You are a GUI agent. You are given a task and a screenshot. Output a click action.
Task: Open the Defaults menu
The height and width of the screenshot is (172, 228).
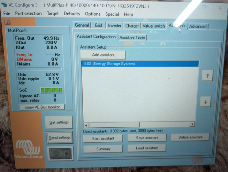(72, 14)
